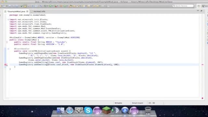
Task: Click the Smart Insert status entry
Action: click(137, 103)
